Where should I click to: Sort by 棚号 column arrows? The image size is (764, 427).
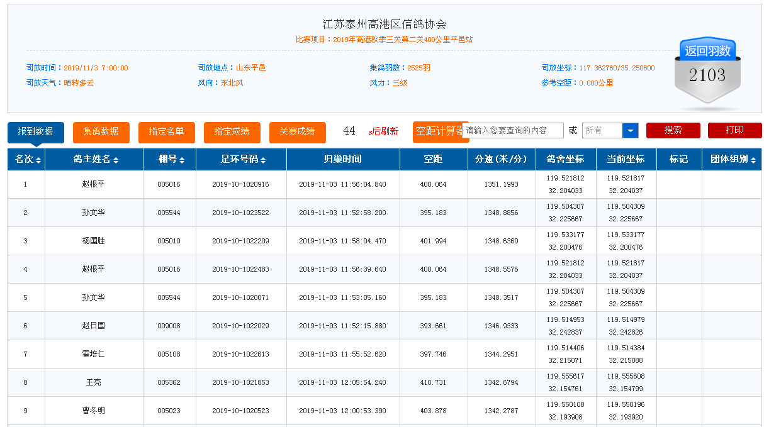click(x=182, y=160)
